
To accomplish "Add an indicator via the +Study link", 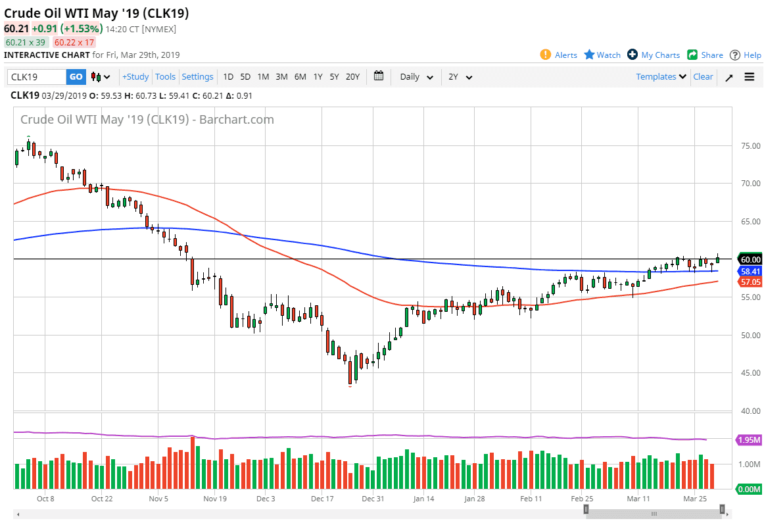I will point(135,76).
